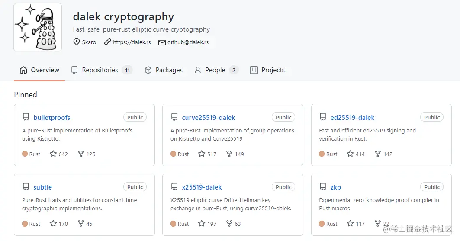460x241 pixels.
Task: Click the fork icon on curve25519-dalek card
Action: (x=229, y=154)
